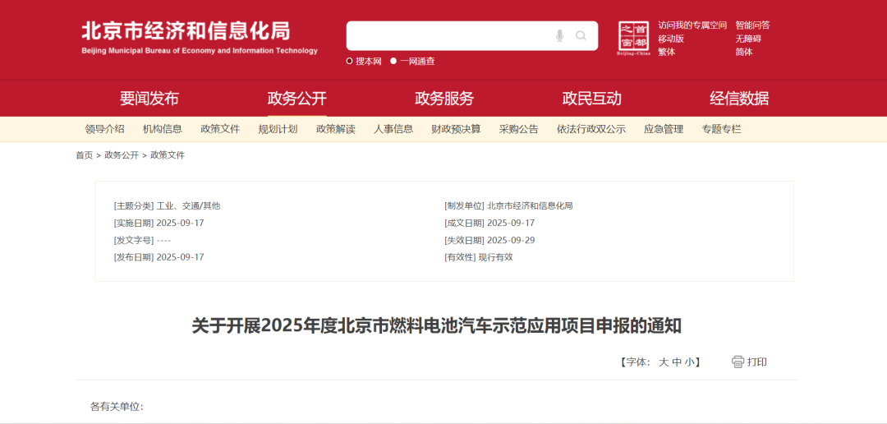This screenshot has width=887, height=424.
Task: Go to 人事信息 submenu
Action: point(393,129)
